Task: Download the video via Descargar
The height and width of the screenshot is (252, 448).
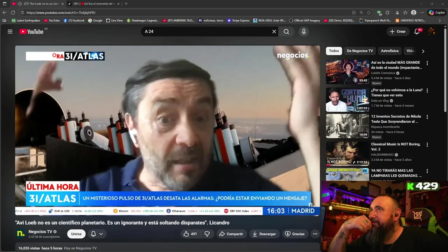Action: pos(264,234)
